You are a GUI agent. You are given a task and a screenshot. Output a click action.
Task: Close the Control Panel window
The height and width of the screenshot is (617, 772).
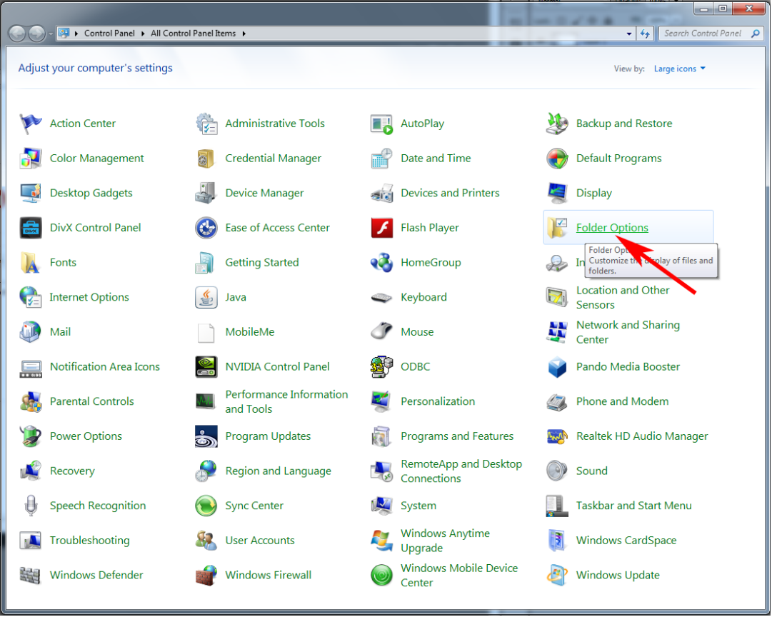click(749, 9)
